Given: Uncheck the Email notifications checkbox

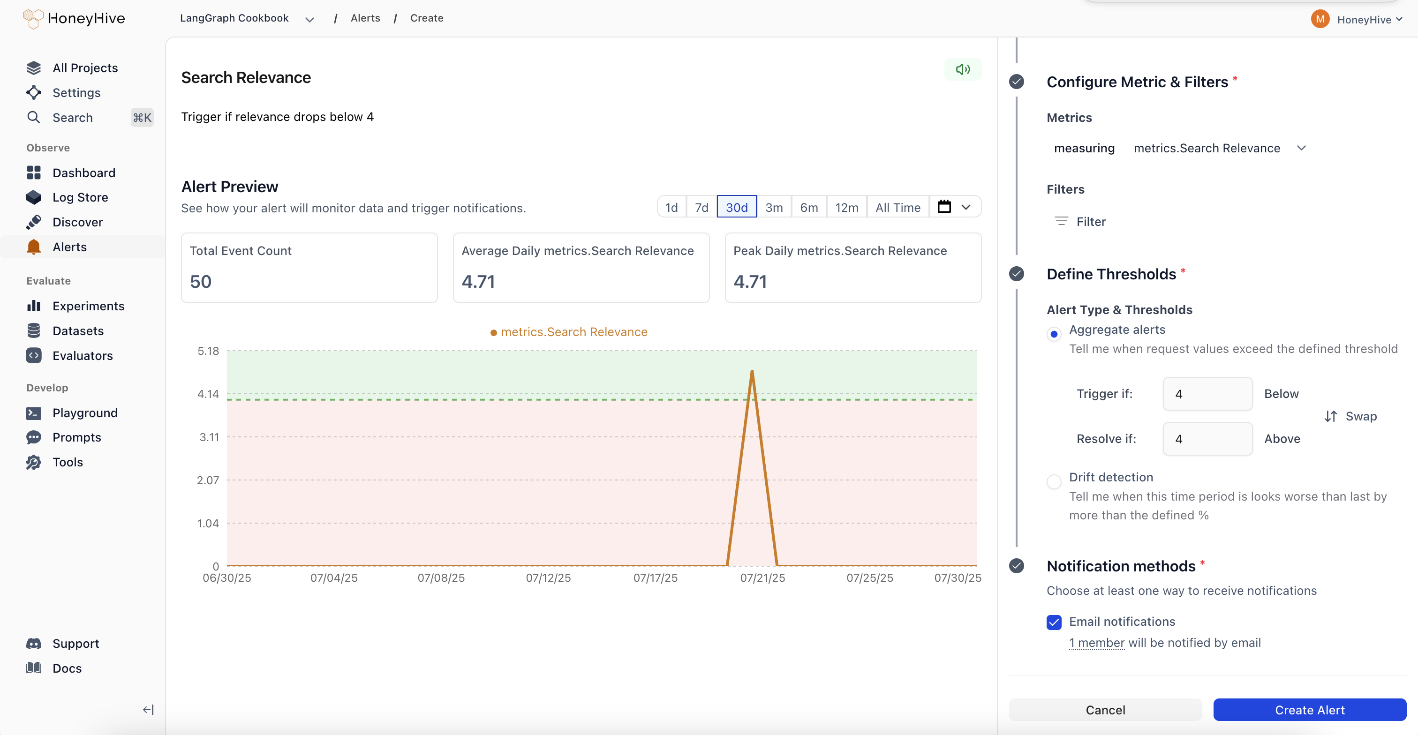Looking at the screenshot, I should click(1054, 622).
